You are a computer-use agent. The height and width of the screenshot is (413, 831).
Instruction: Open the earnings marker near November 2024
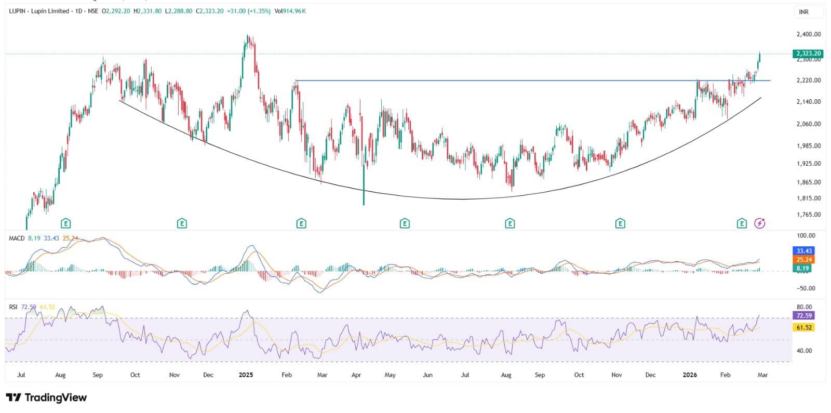click(x=182, y=223)
